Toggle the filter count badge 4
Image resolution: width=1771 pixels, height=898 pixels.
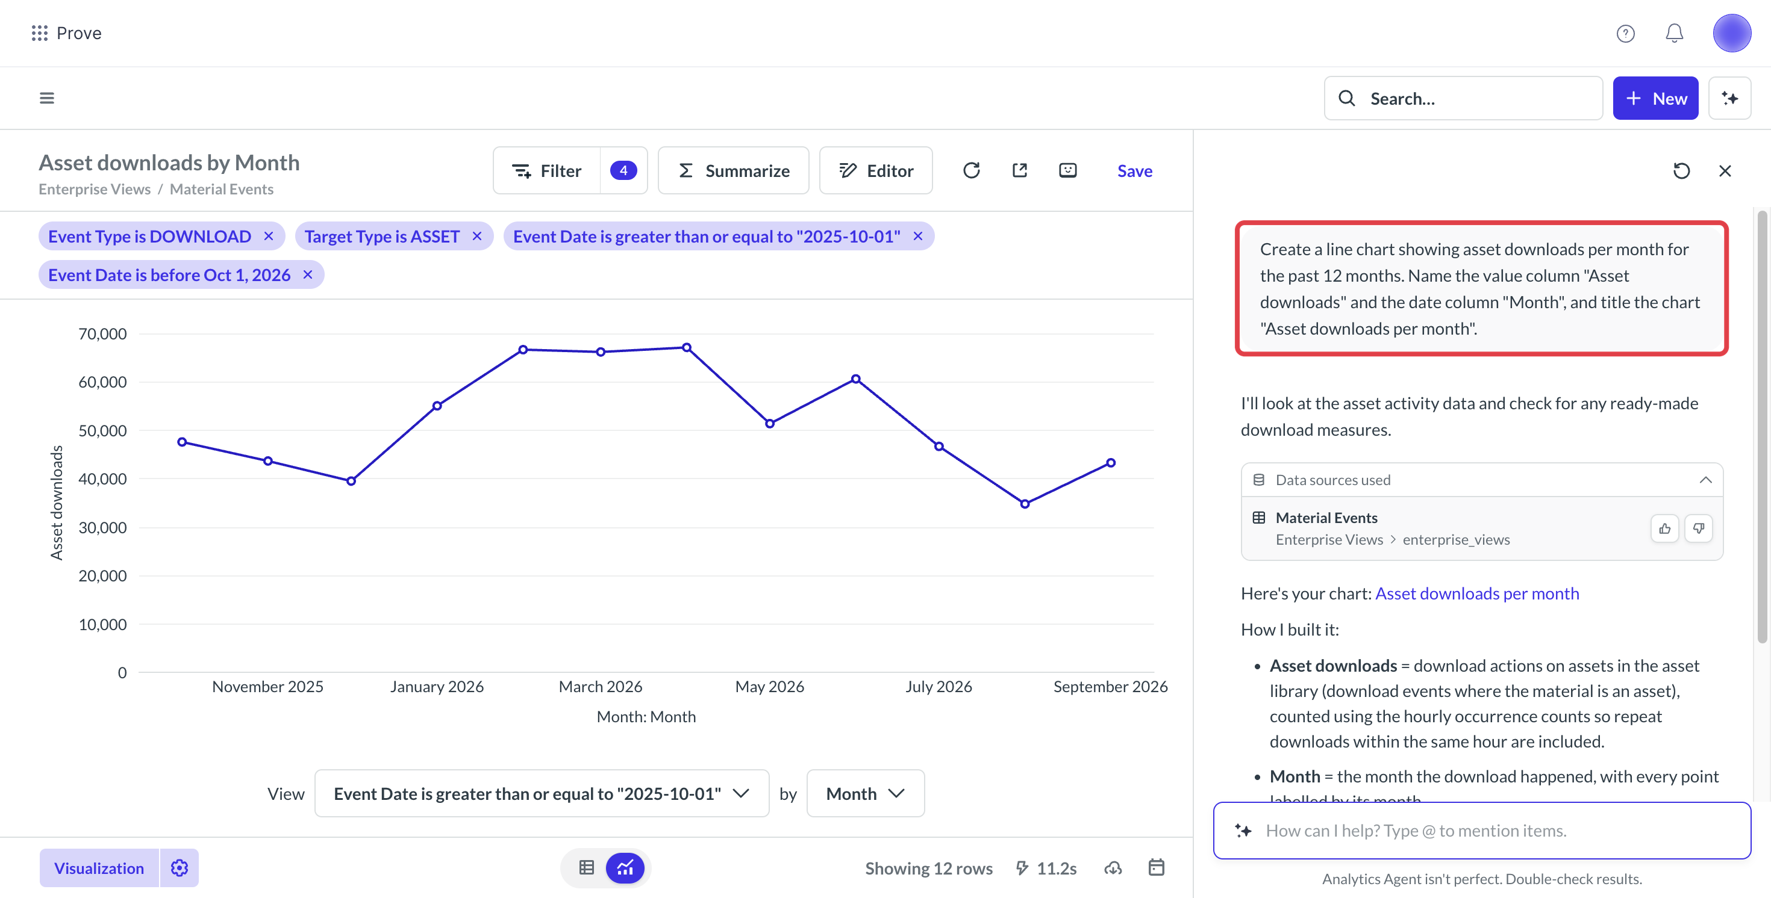coord(623,170)
